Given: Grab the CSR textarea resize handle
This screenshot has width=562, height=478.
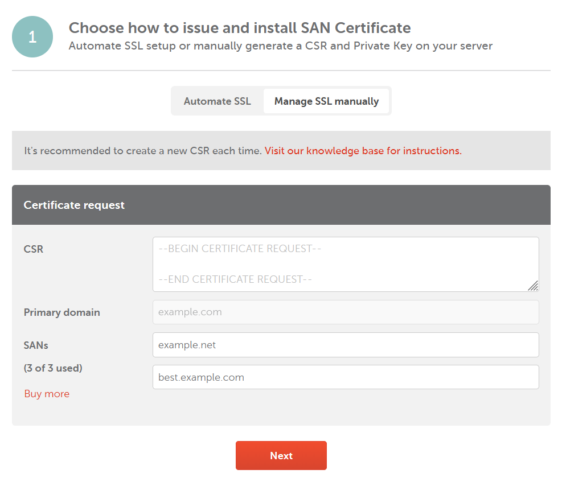Looking at the screenshot, I should [x=533, y=286].
